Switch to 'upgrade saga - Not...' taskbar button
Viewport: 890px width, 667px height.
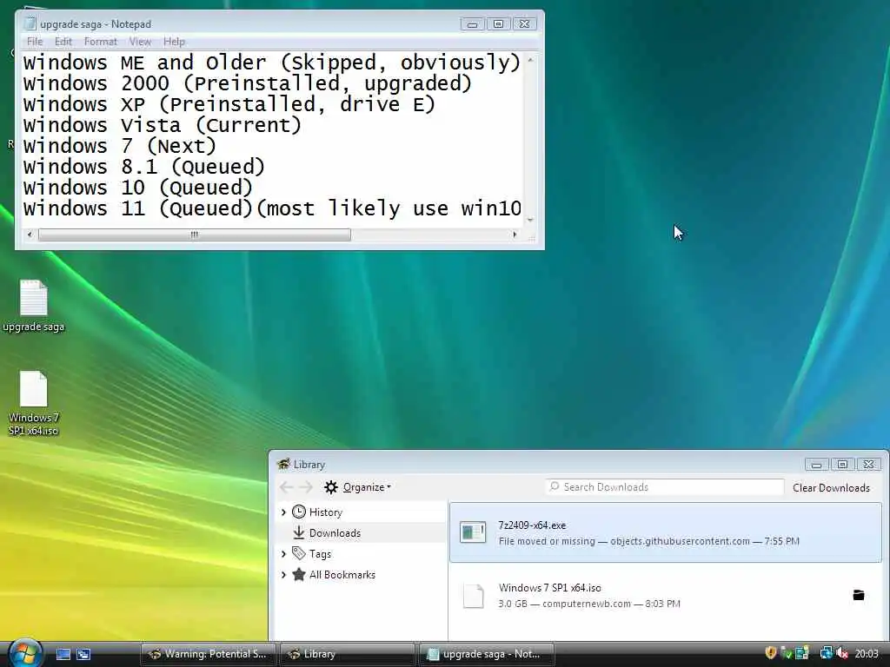click(x=487, y=654)
